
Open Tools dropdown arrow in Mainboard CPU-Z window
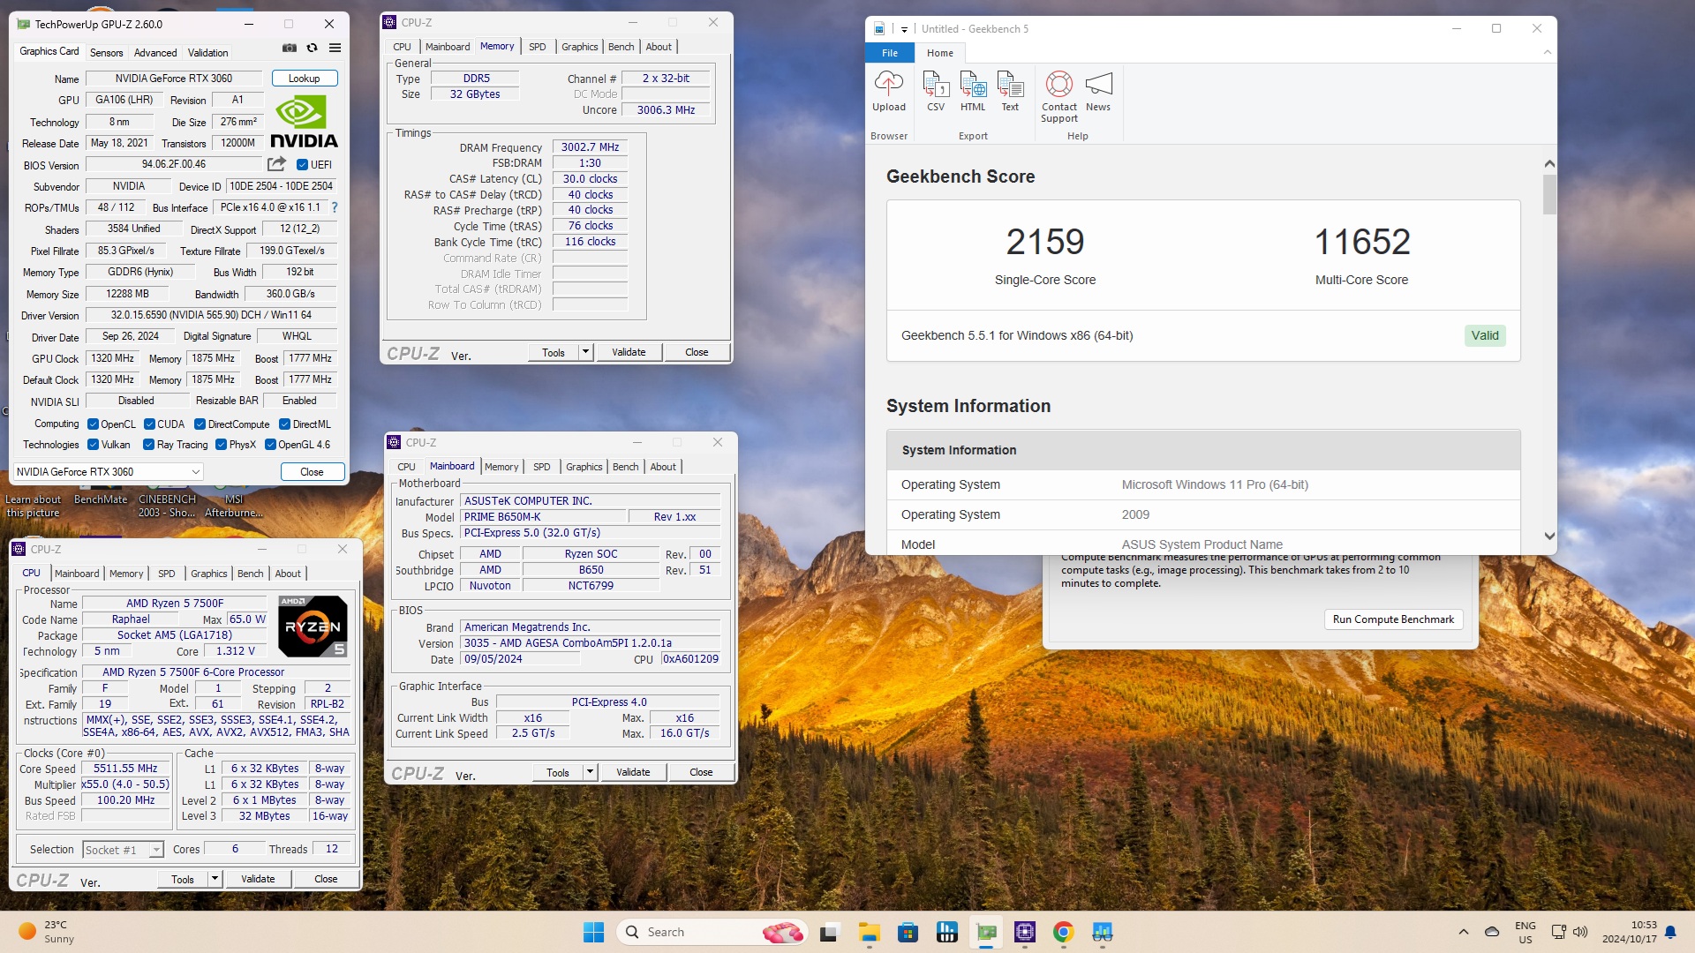589,772
